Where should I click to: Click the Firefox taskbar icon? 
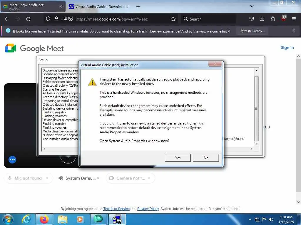pos(44,219)
